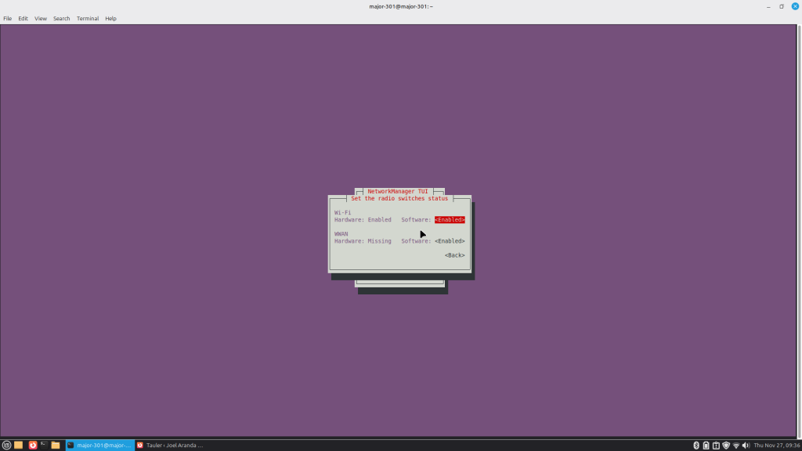Open the Help menu
The image size is (802, 451).
click(110, 18)
